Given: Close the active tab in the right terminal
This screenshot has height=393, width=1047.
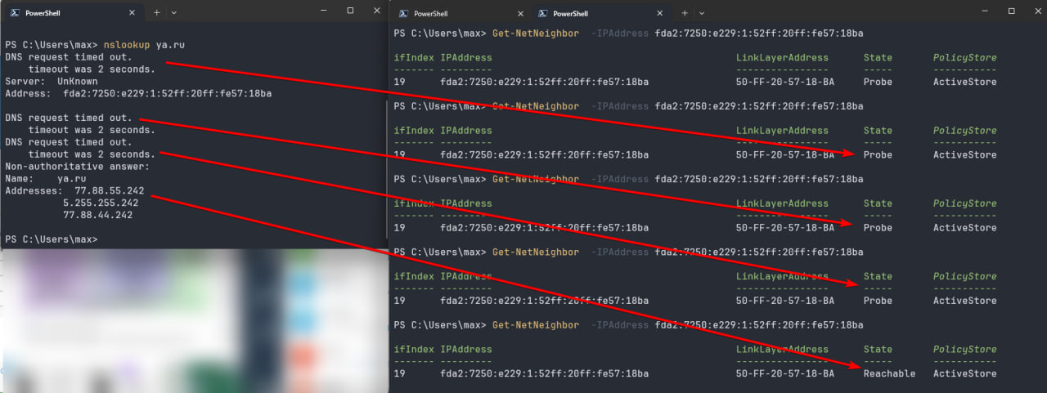Looking at the screenshot, I should click(x=659, y=14).
